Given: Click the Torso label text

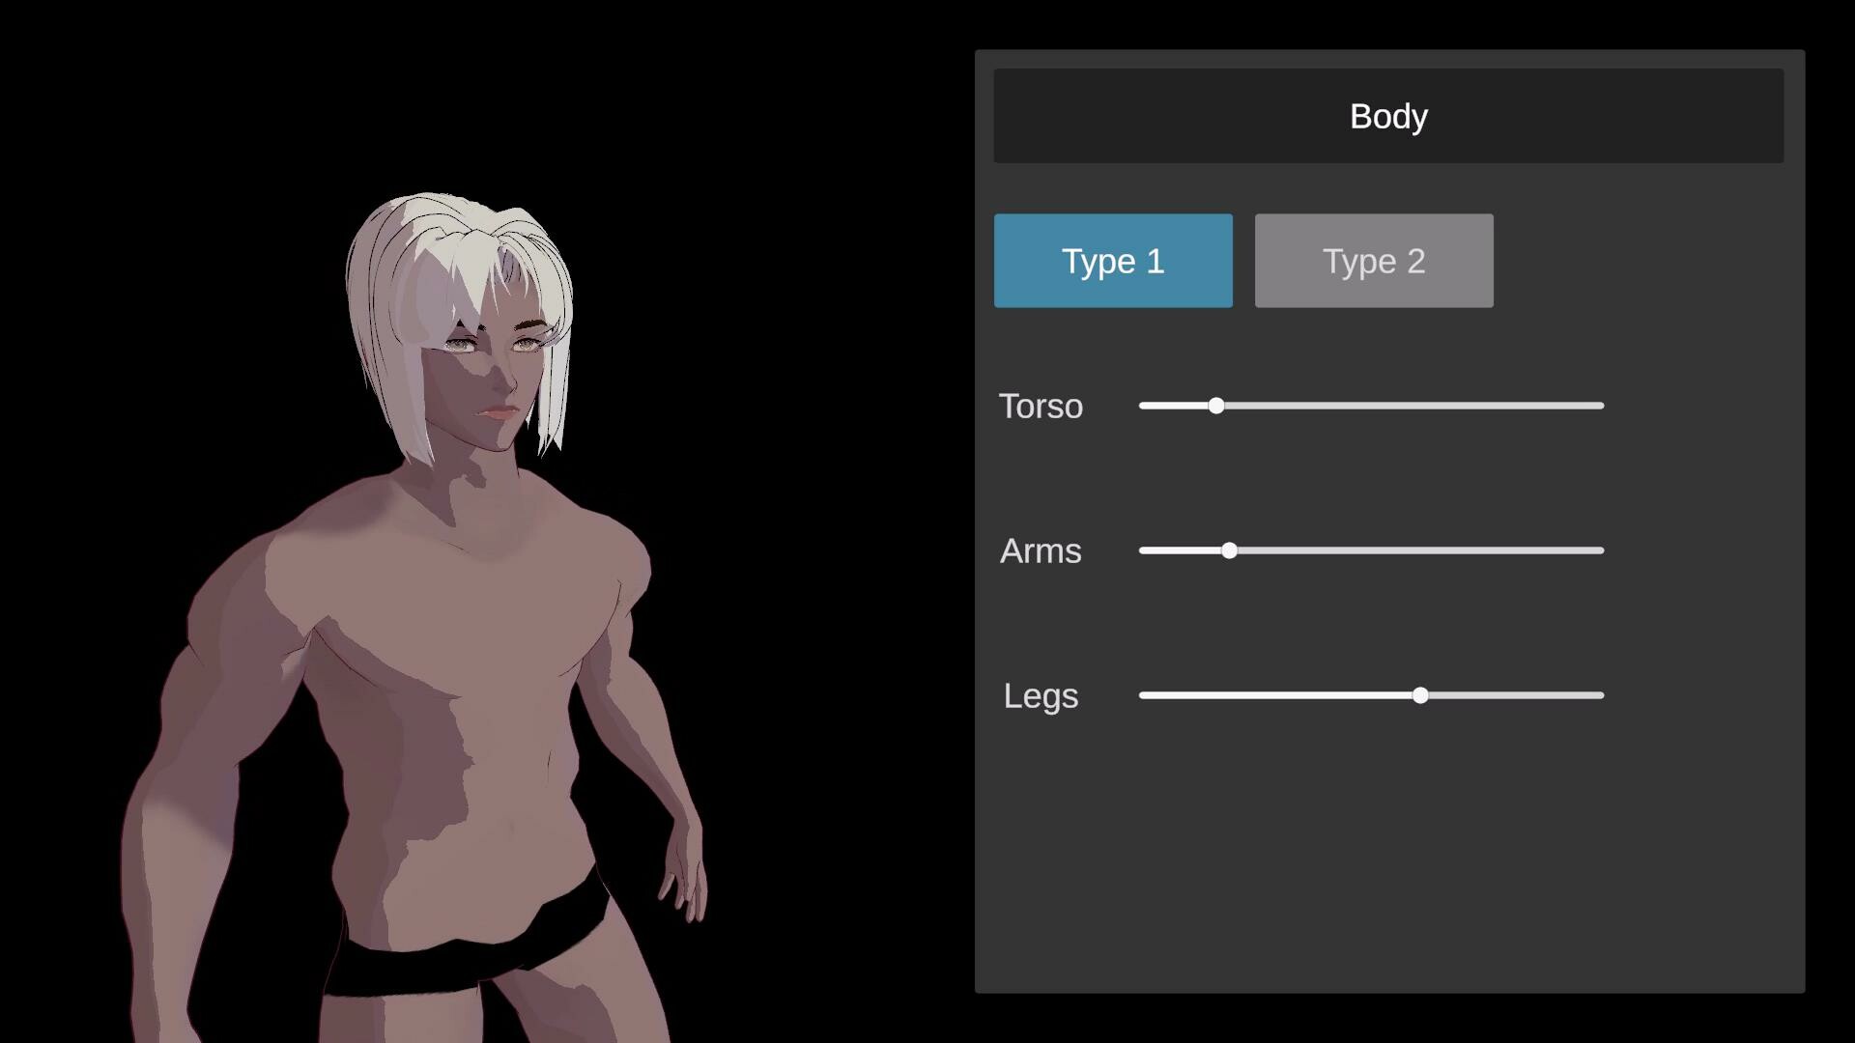Looking at the screenshot, I should tap(1041, 407).
